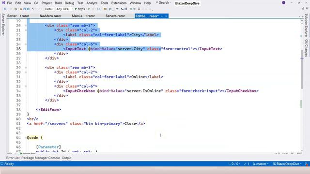
Task: Open the Any CPU platform dropdown
Action: pyautogui.click(x=64, y=9)
